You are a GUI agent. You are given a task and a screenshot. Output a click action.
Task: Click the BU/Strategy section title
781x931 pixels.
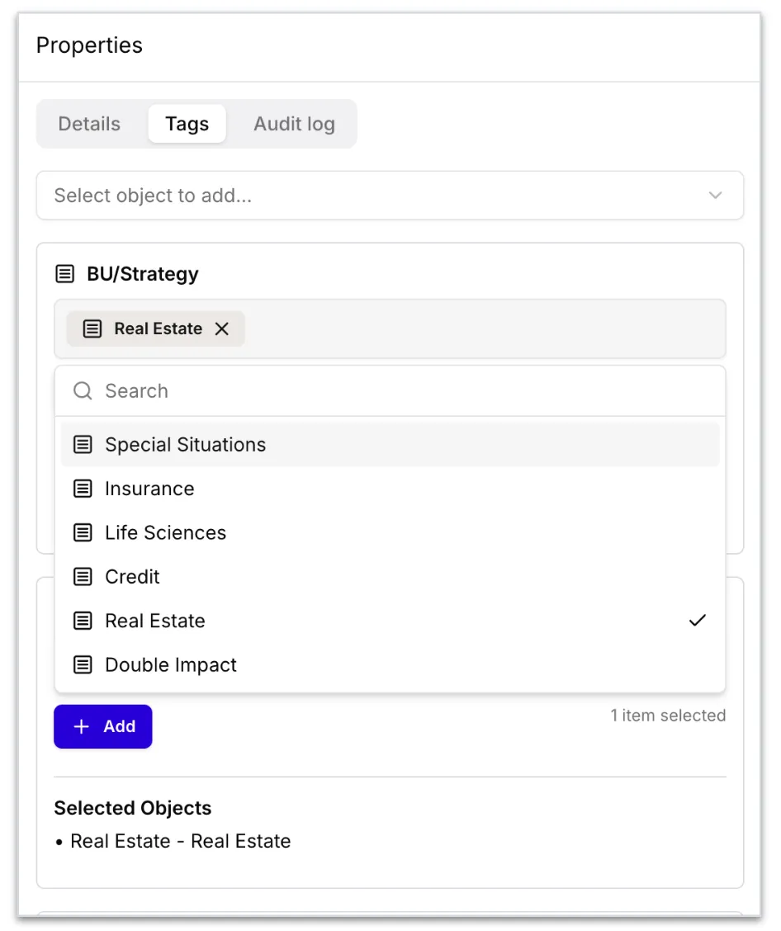(x=143, y=274)
